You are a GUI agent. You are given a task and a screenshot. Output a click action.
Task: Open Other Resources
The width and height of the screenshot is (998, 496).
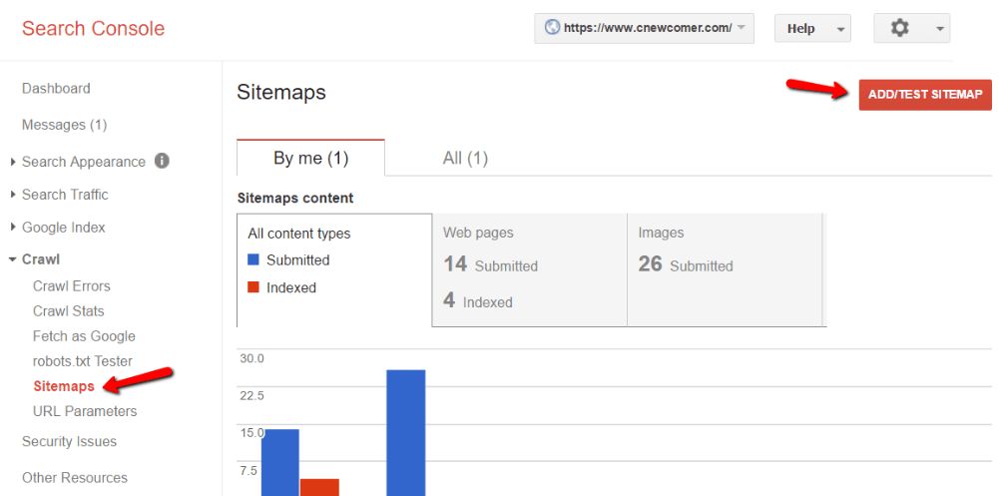[x=75, y=477]
